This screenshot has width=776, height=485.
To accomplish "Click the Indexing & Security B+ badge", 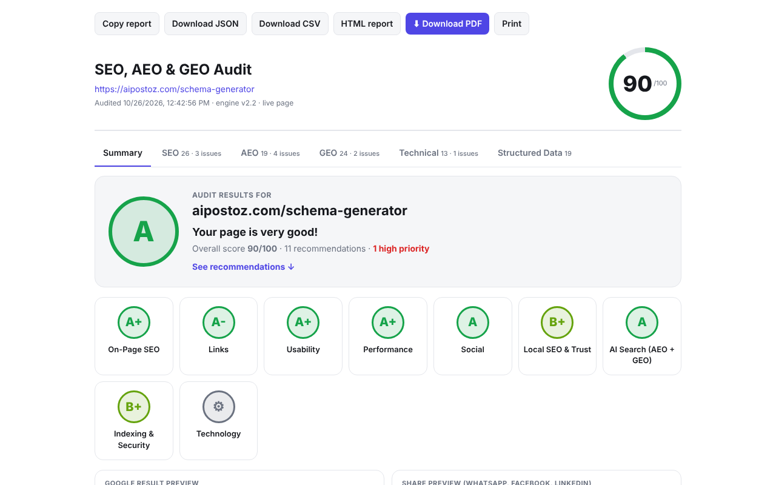I will pos(134,407).
